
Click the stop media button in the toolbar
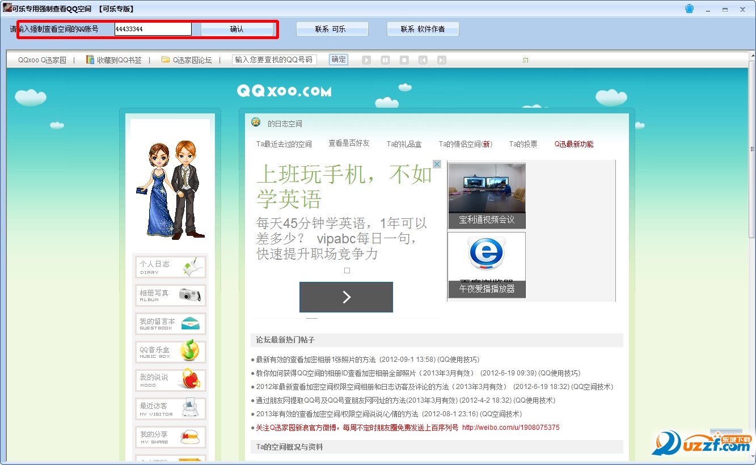(x=404, y=60)
